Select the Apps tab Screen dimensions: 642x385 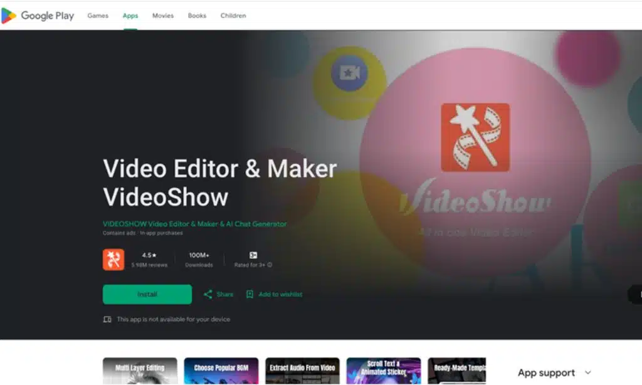(130, 16)
